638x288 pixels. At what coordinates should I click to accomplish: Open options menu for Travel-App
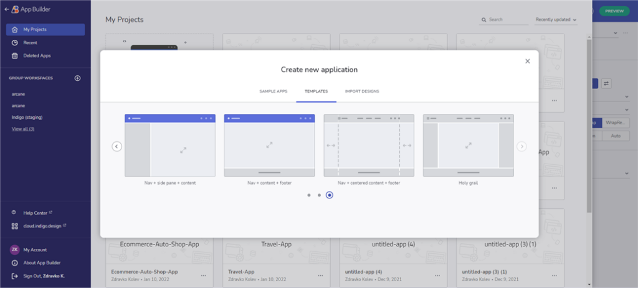[321, 275]
